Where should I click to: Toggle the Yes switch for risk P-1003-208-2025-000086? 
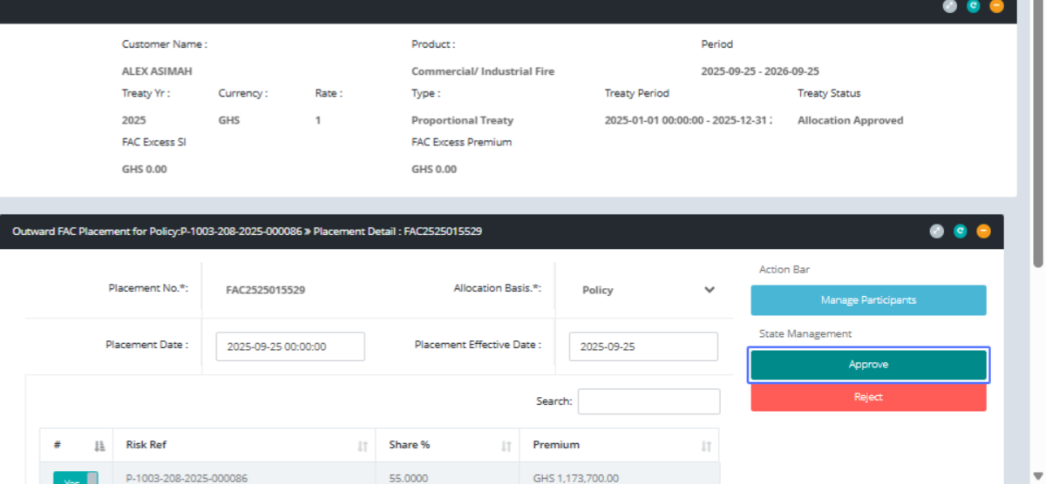pos(75,478)
